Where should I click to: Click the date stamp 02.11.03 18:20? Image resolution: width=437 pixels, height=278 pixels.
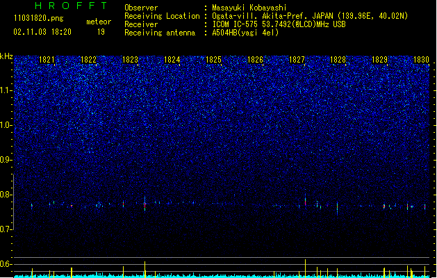(x=42, y=32)
